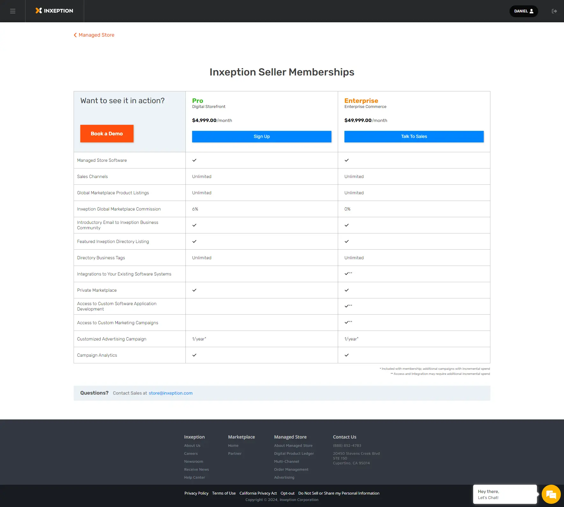Open the hamburger menu icon
This screenshot has width=564, height=507.
[13, 11]
